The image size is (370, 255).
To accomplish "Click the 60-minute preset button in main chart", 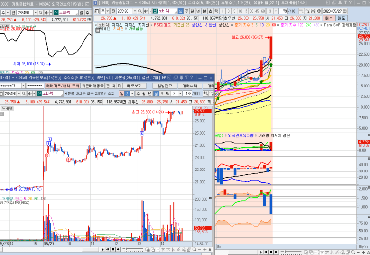I will pyautogui.click(x=263, y=11).
